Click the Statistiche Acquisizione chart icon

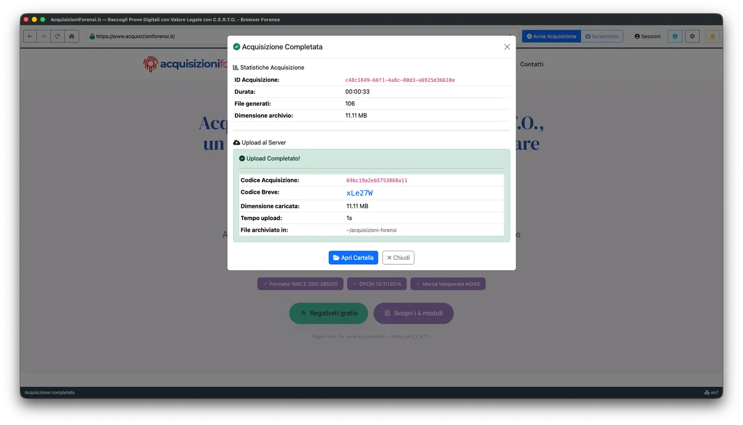pyautogui.click(x=235, y=67)
